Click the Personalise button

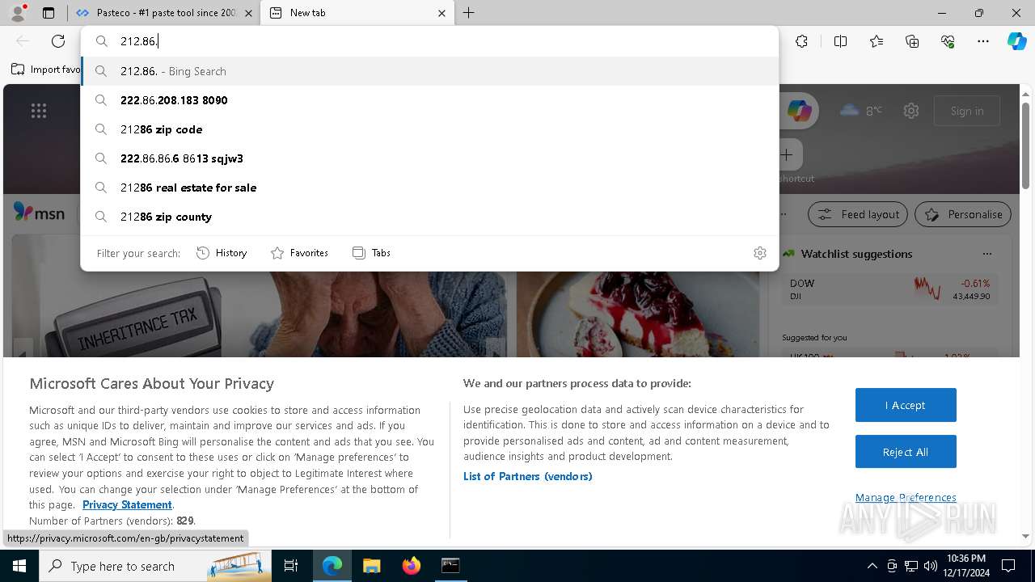[x=963, y=214]
